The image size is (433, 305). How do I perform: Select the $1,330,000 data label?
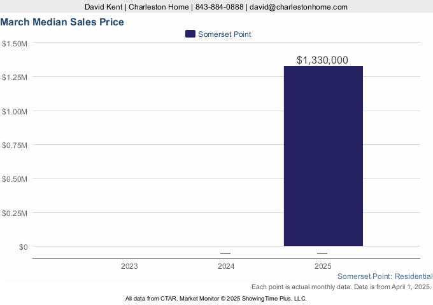323,60
